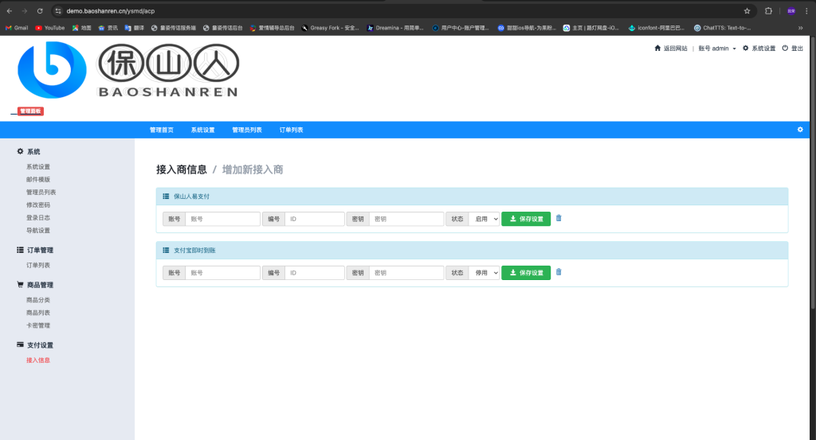Open sidebar 邮件模版

click(x=38, y=179)
